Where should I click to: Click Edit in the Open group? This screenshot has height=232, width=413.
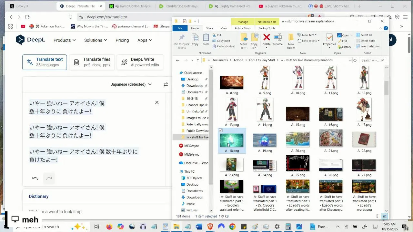pyautogui.click(x=342, y=41)
